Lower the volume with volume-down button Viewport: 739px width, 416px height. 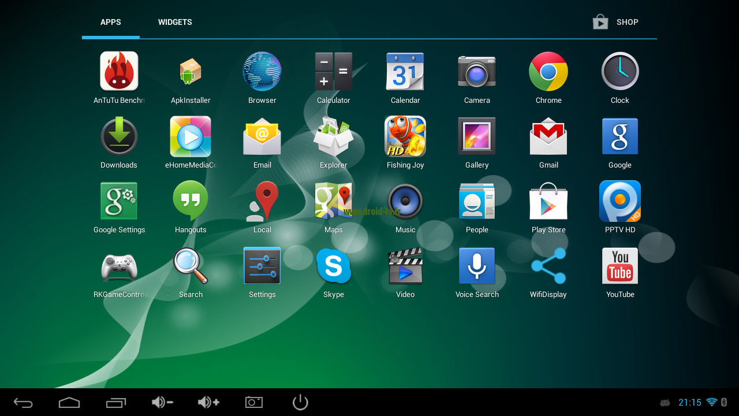(162, 402)
